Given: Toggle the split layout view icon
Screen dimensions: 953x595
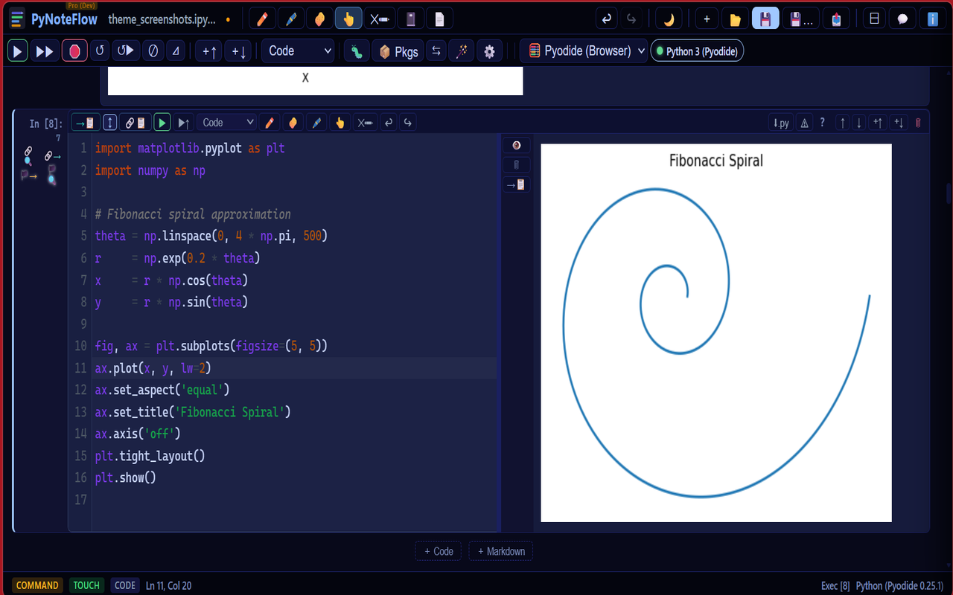Looking at the screenshot, I should point(874,19).
